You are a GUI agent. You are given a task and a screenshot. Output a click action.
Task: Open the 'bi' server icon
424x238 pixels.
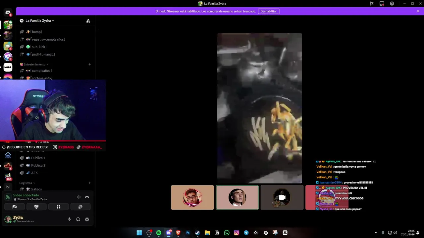8,187
